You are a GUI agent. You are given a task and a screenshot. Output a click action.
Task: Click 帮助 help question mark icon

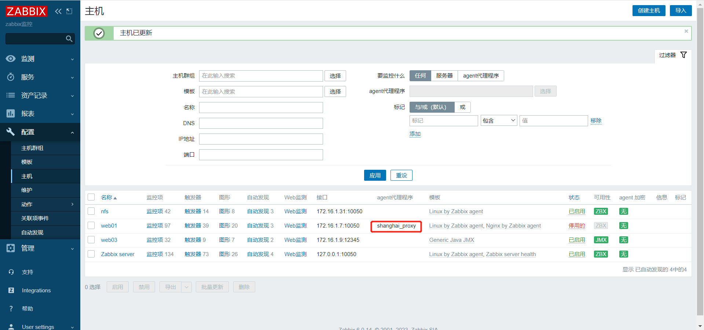pos(11,308)
